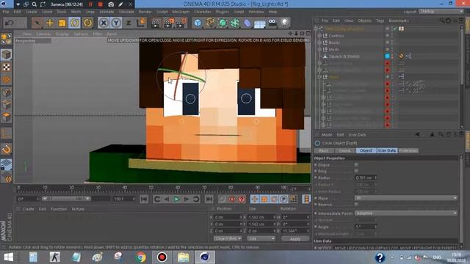Open the Object (Rel) coordinates dropdown
Image resolution: width=470 pixels, height=264 pixels.
pos(228,238)
